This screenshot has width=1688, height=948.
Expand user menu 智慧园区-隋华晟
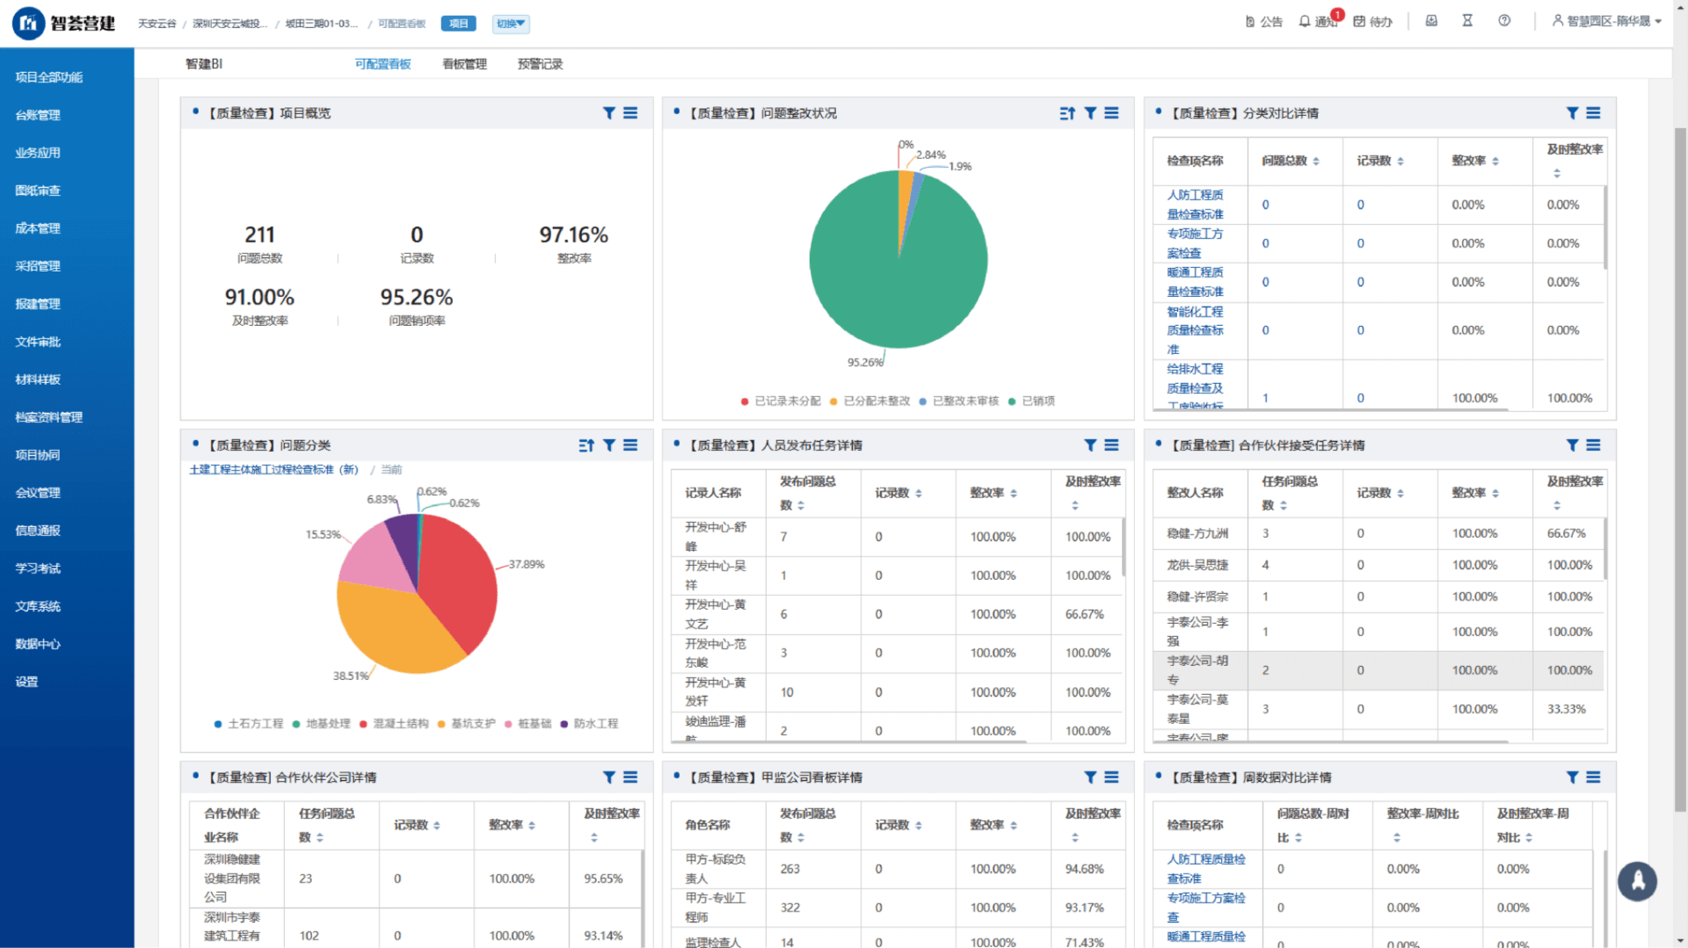pos(1606,21)
